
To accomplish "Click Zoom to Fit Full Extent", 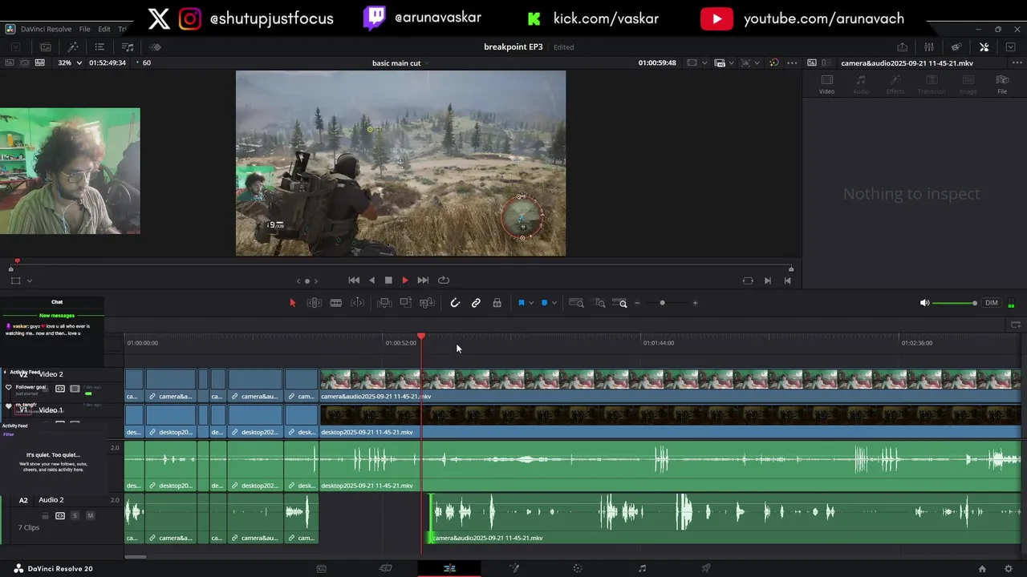I will click(576, 303).
